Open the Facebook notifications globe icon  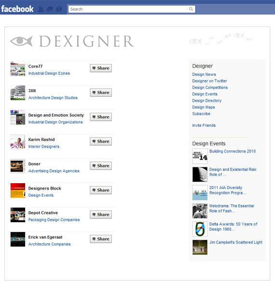59,9
